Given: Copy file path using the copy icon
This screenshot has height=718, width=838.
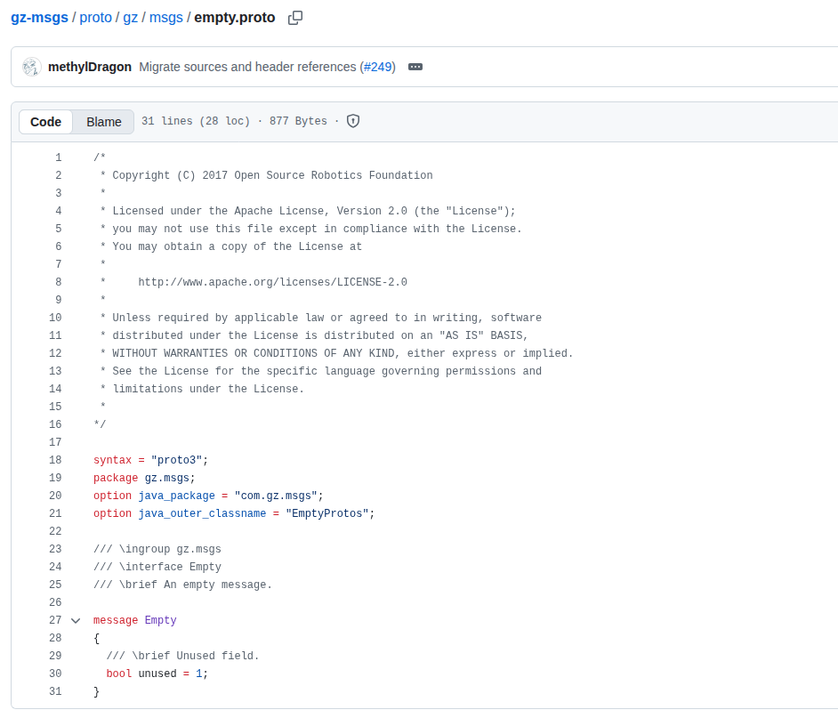Looking at the screenshot, I should [295, 18].
